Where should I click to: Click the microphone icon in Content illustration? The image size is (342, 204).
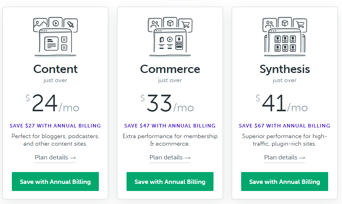click(71, 24)
